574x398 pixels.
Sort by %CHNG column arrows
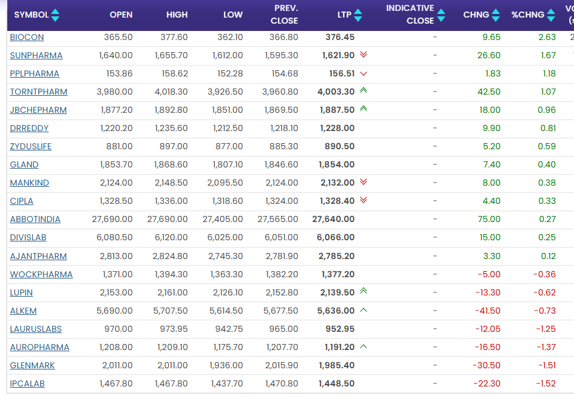[551, 15]
